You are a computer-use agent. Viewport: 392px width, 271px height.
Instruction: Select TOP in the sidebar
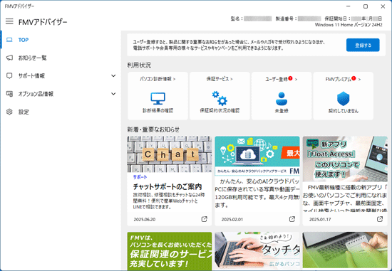61,40
